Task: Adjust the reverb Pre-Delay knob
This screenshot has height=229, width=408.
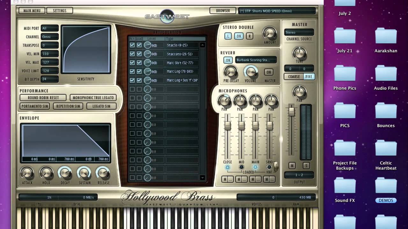Action: click(230, 72)
